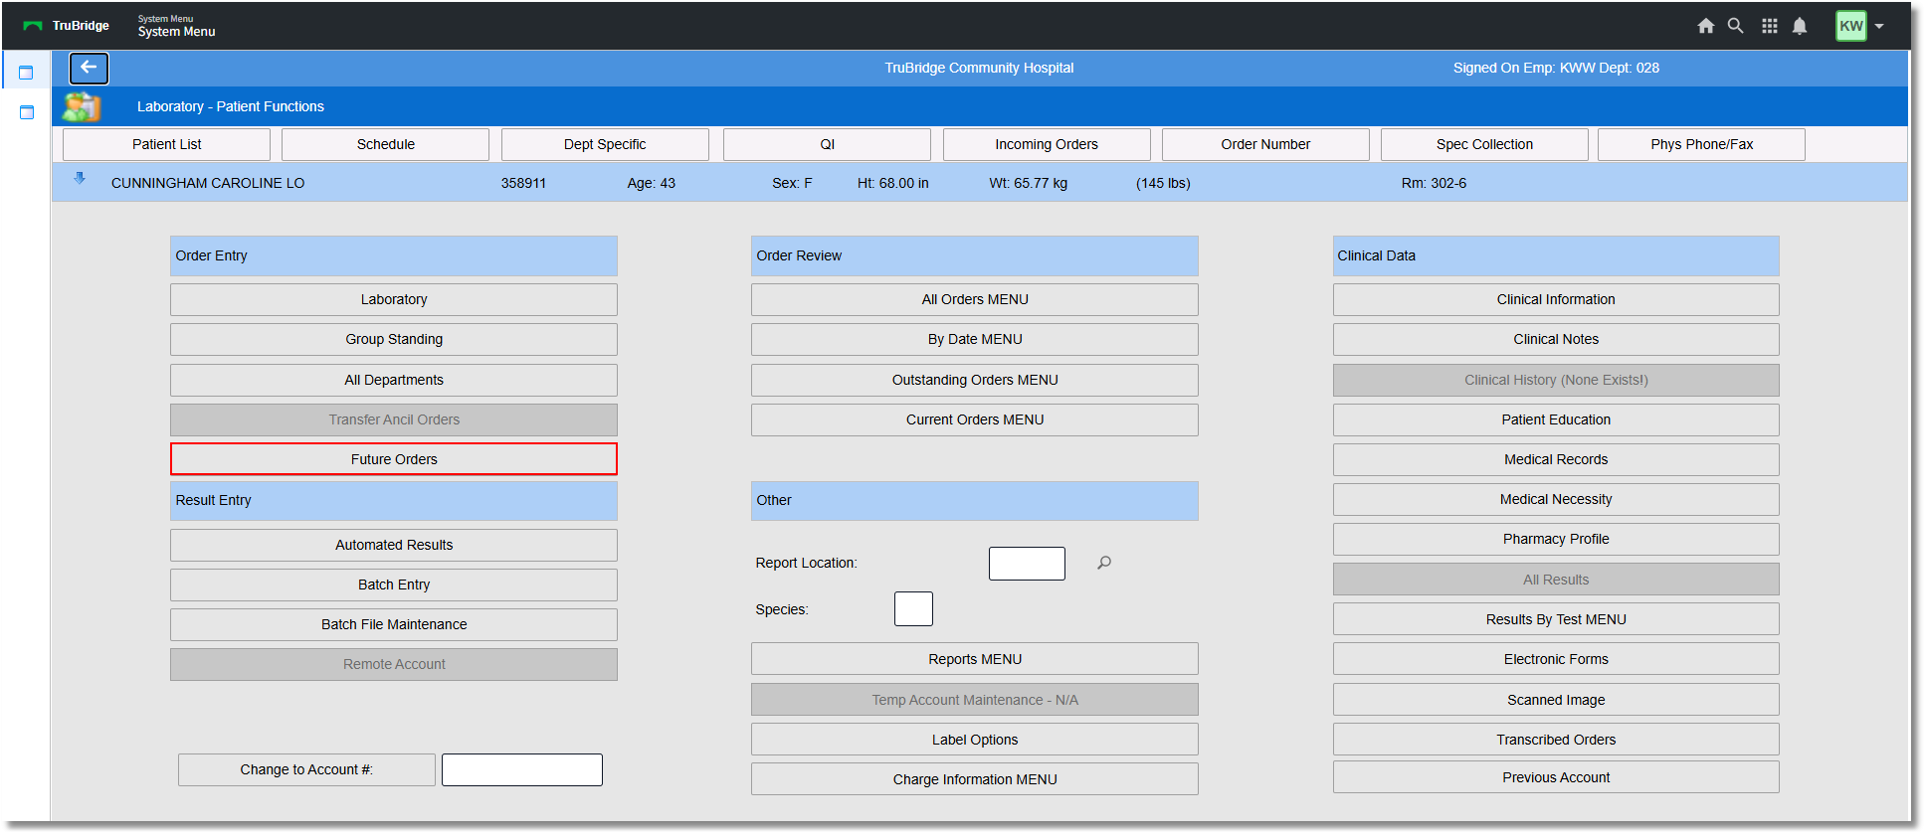Open Clinical Information
Screen dimensions: 1925x835
1556,299
